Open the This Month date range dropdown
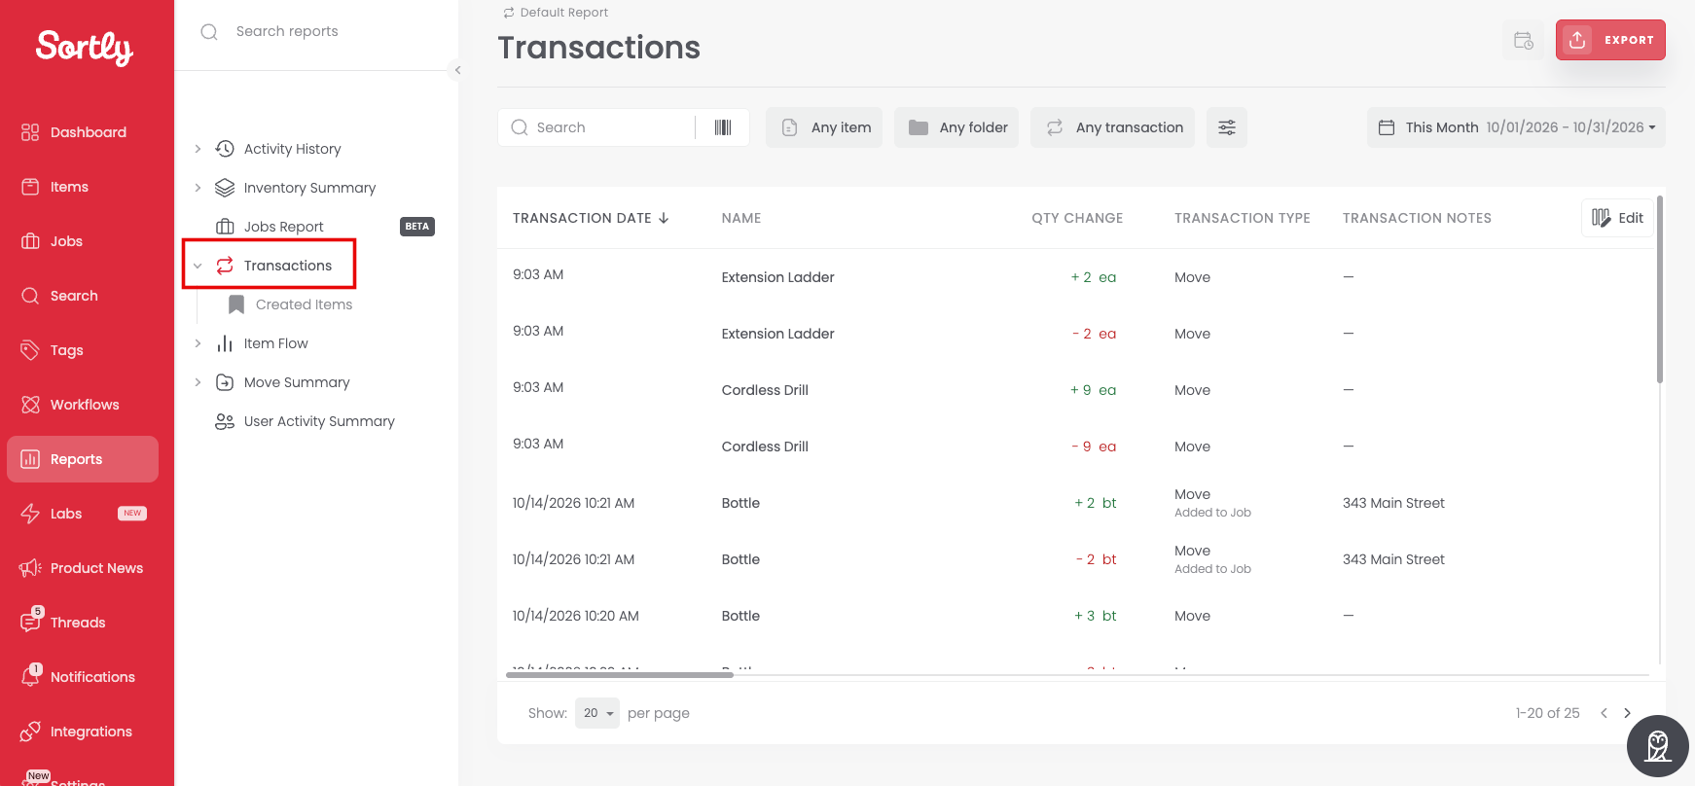This screenshot has width=1695, height=786. [1516, 127]
